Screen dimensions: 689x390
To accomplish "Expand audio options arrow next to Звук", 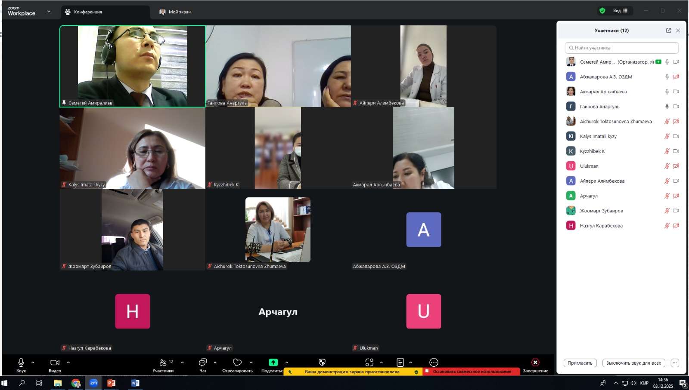I will [33, 362].
